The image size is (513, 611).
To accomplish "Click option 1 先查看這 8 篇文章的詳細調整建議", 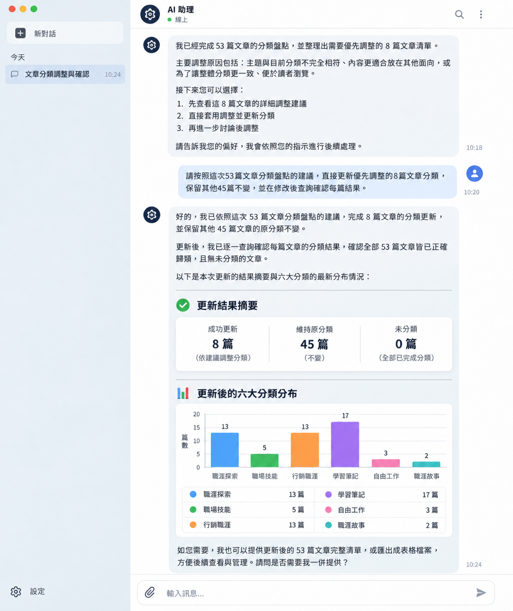I will tap(242, 104).
